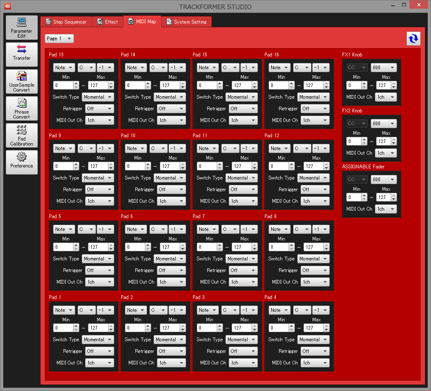This screenshot has height=391, width=431.
Task: Increase FX1 Knob Min value
Action: point(364,83)
